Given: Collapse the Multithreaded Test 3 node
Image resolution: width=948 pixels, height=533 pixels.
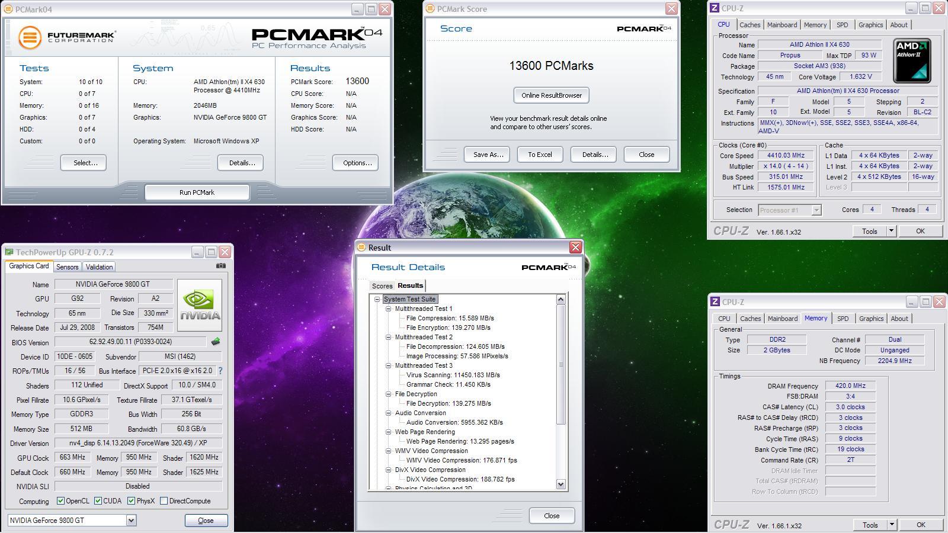Looking at the screenshot, I should click(x=389, y=365).
